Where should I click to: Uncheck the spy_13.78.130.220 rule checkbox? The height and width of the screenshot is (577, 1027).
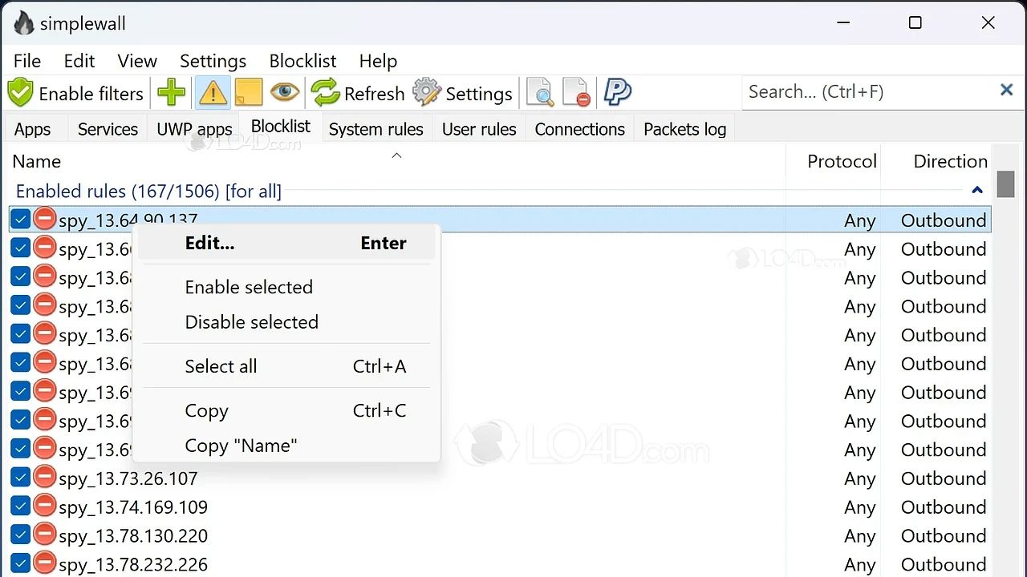pyautogui.click(x=20, y=535)
